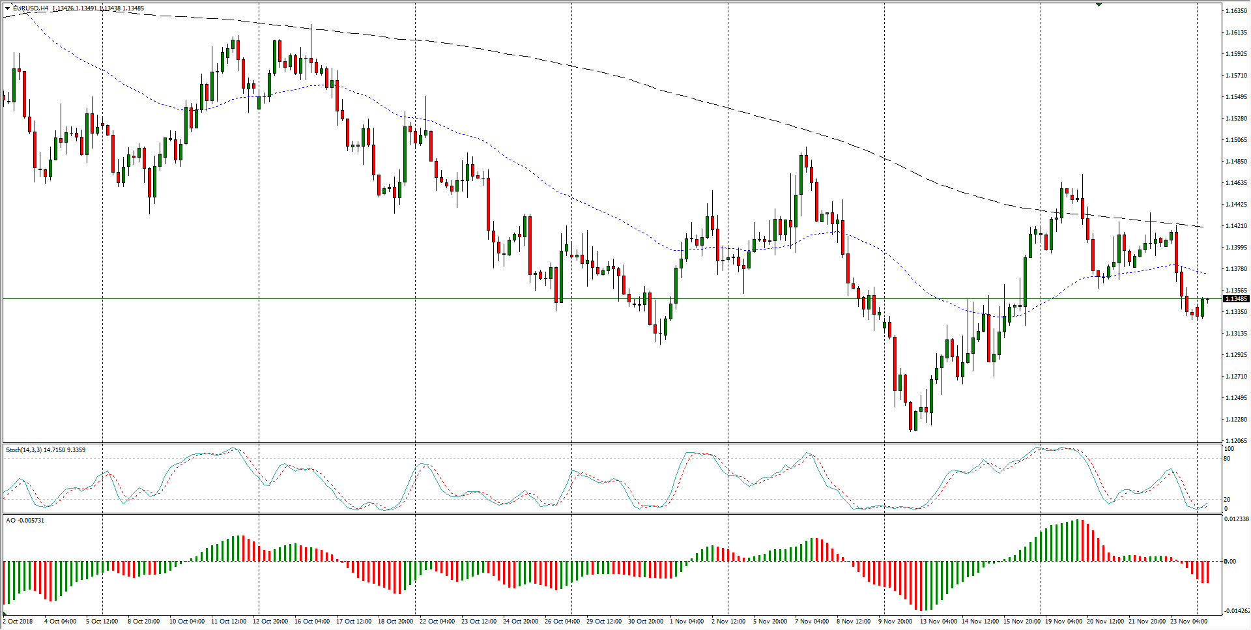Click the 1.16350 price scale label
The height and width of the screenshot is (630, 1251).
click(x=1236, y=11)
